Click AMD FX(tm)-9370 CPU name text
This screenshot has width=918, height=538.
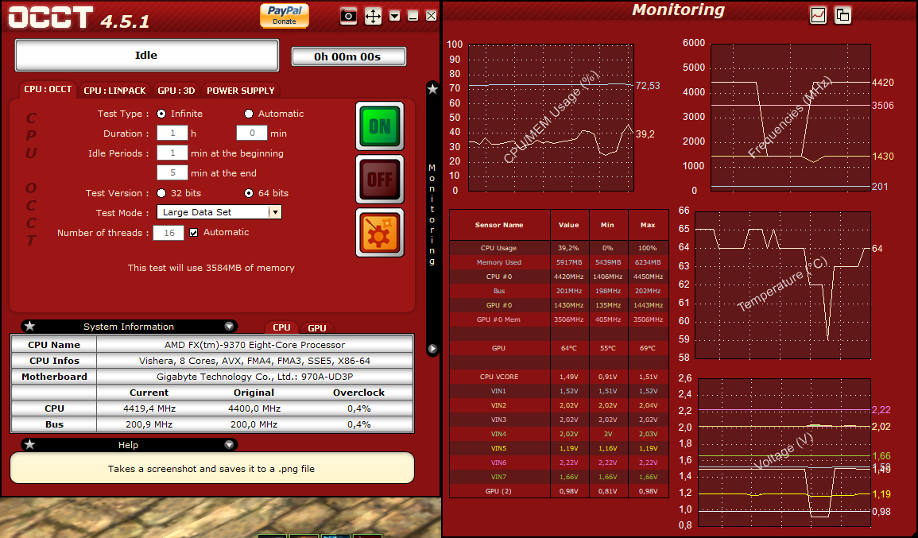point(254,345)
